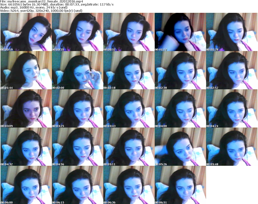This screenshot has height=204, width=258.
Task: Select the thumbnail stamped 00:00:52
Action: pyautogui.click(x=129, y=32)
